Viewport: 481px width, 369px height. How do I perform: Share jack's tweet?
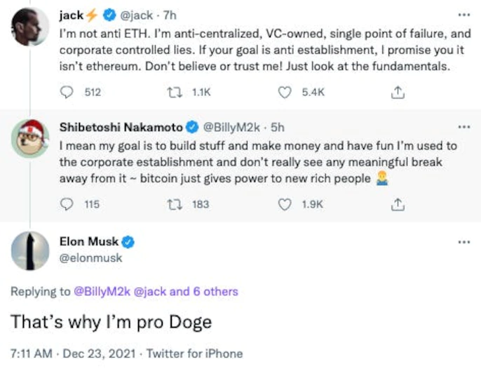point(398,92)
